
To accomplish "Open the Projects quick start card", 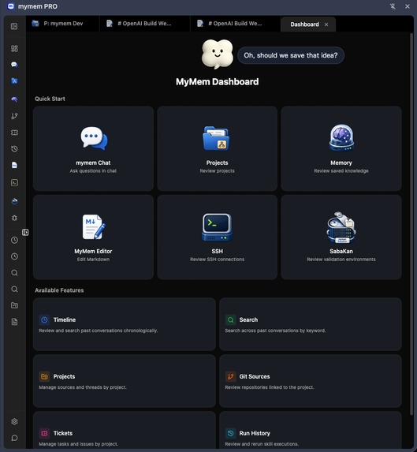I will pyautogui.click(x=217, y=149).
